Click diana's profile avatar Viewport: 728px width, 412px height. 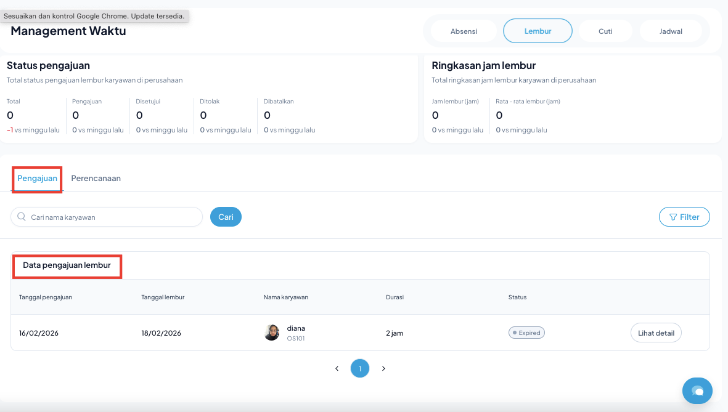(272, 333)
